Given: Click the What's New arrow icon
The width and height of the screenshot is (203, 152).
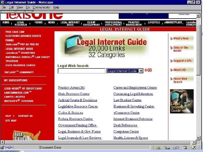Looking at the screenshot, I should tap(171, 39).
